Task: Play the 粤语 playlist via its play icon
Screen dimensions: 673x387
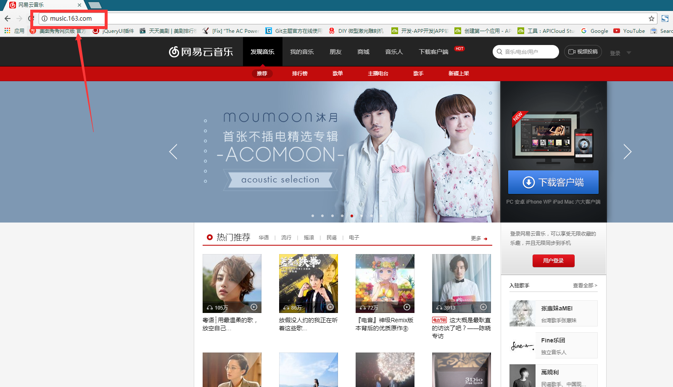Action: (x=254, y=307)
